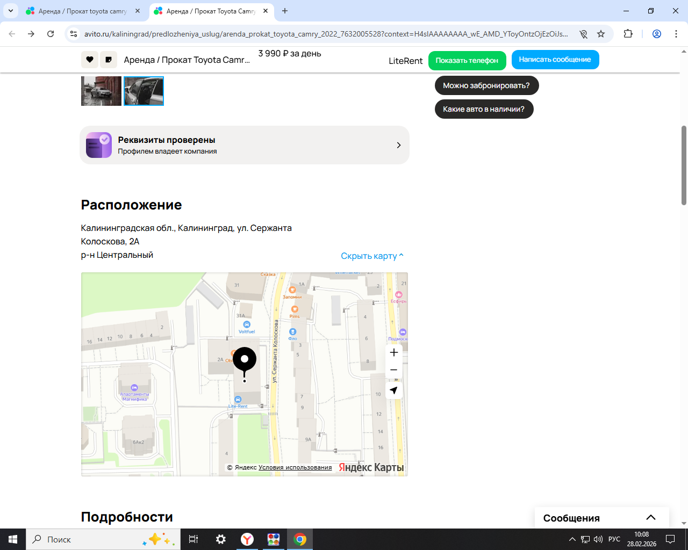Show hidden tray icons
The height and width of the screenshot is (550, 688).
(x=572, y=539)
